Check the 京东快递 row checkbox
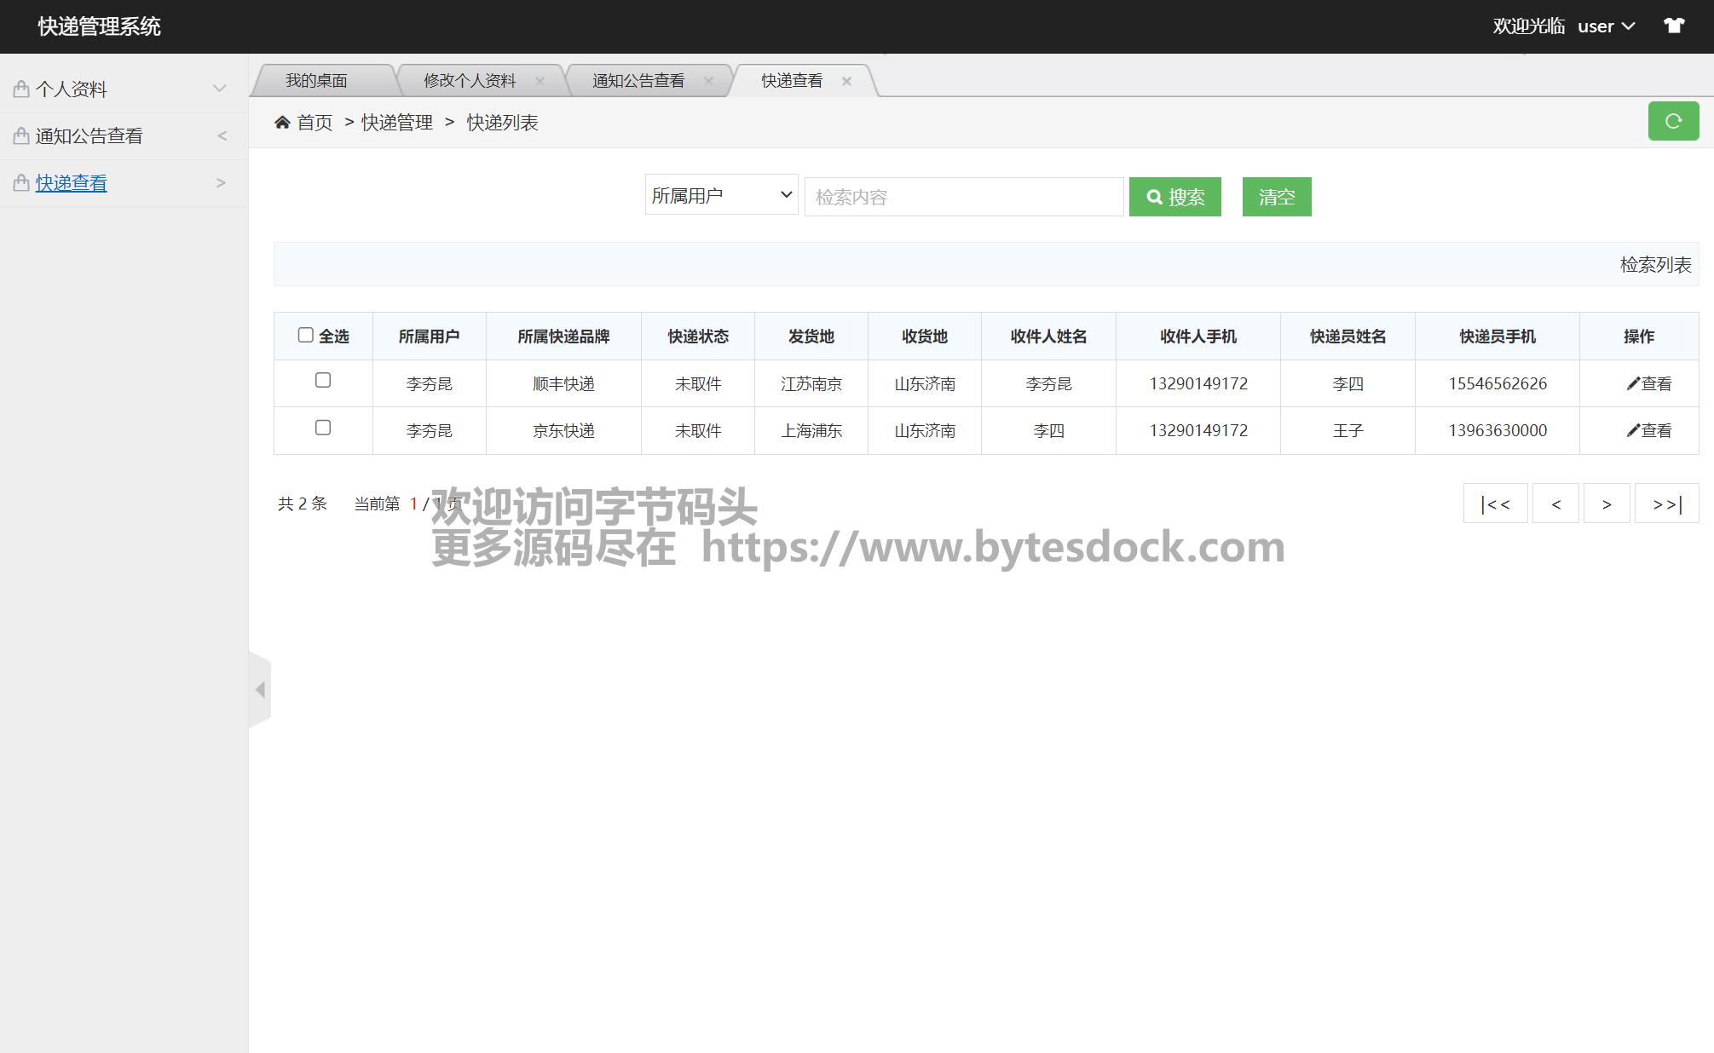Image resolution: width=1714 pixels, height=1053 pixels. [323, 428]
